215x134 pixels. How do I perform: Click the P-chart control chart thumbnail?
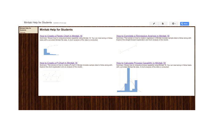[x=52, y=76]
